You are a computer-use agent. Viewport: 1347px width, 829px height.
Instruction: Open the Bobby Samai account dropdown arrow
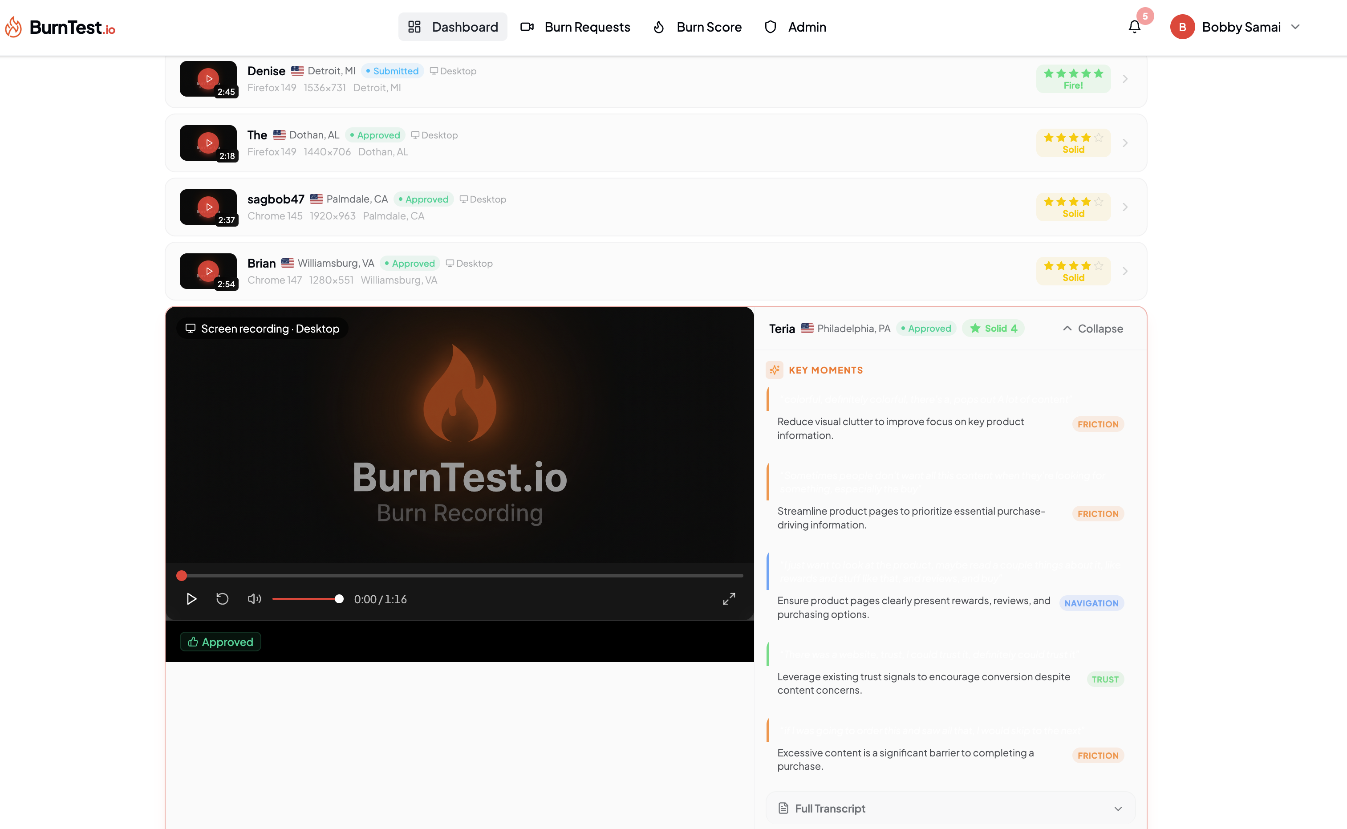click(1295, 27)
